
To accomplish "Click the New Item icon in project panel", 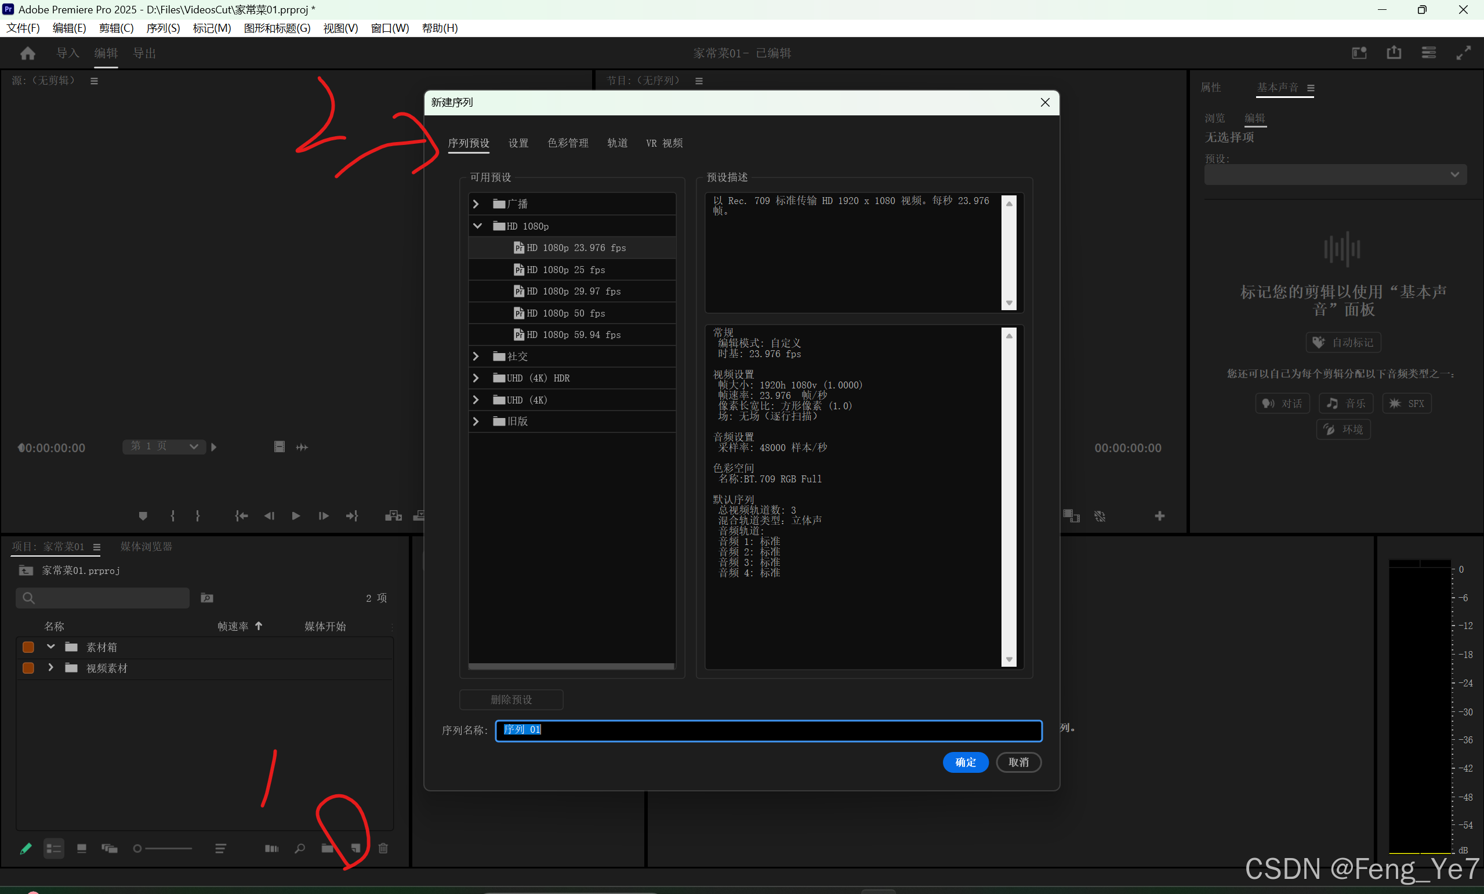I will pyautogui.click(x=356, y=848).
